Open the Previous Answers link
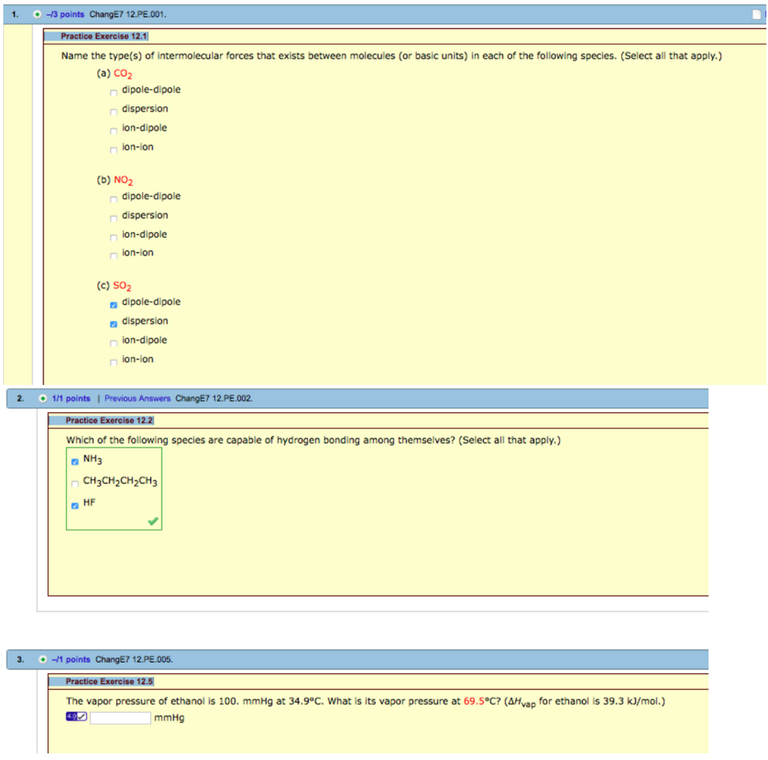 point(137,398)
